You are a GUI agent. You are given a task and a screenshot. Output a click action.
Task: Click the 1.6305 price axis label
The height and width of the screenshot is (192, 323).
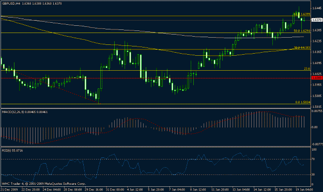tap(317, 30)
